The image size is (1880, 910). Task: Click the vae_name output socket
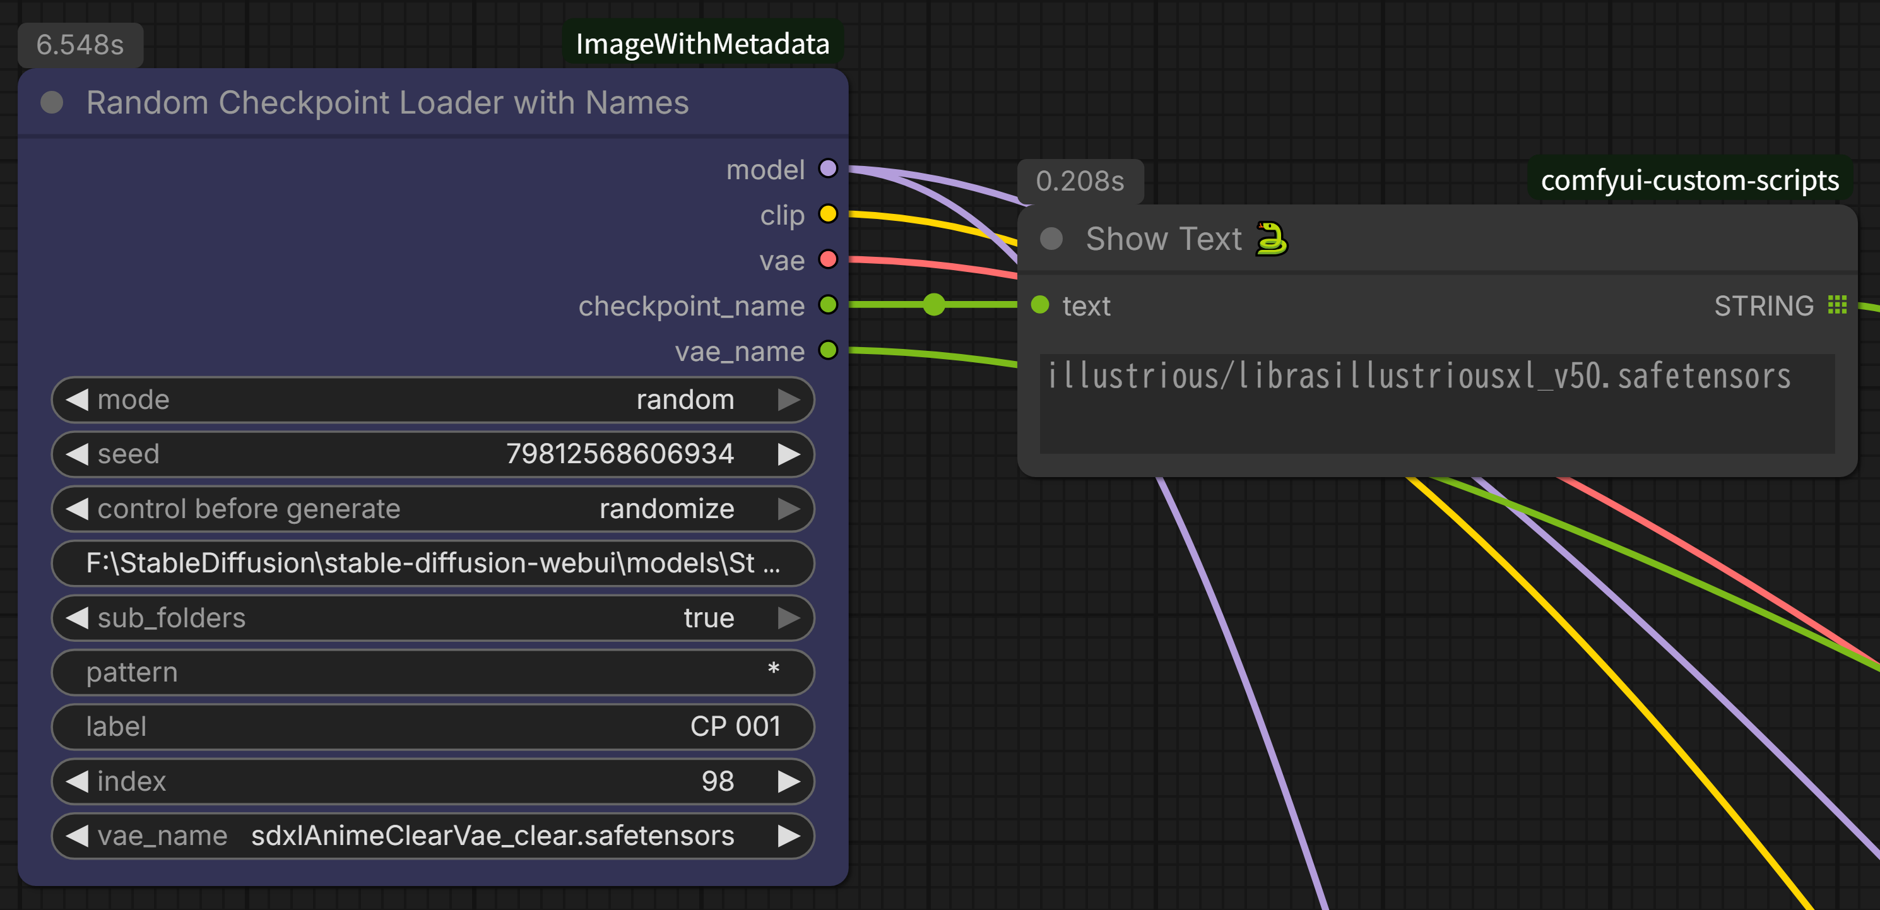(x=827, y=350)
